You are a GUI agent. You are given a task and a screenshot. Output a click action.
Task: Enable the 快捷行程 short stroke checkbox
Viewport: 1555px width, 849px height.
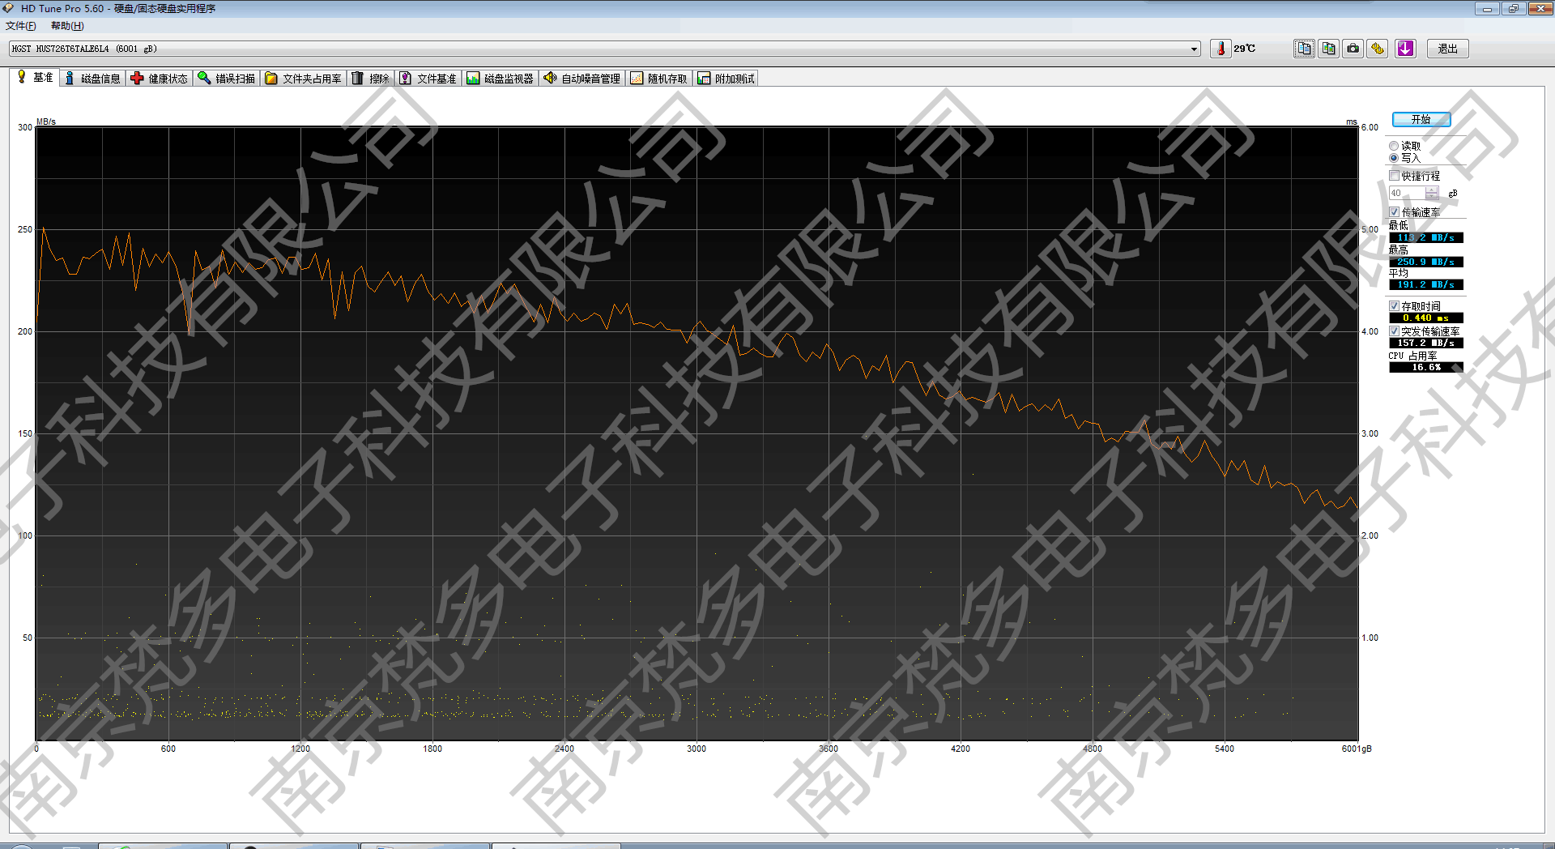[x=1394, y=176]
